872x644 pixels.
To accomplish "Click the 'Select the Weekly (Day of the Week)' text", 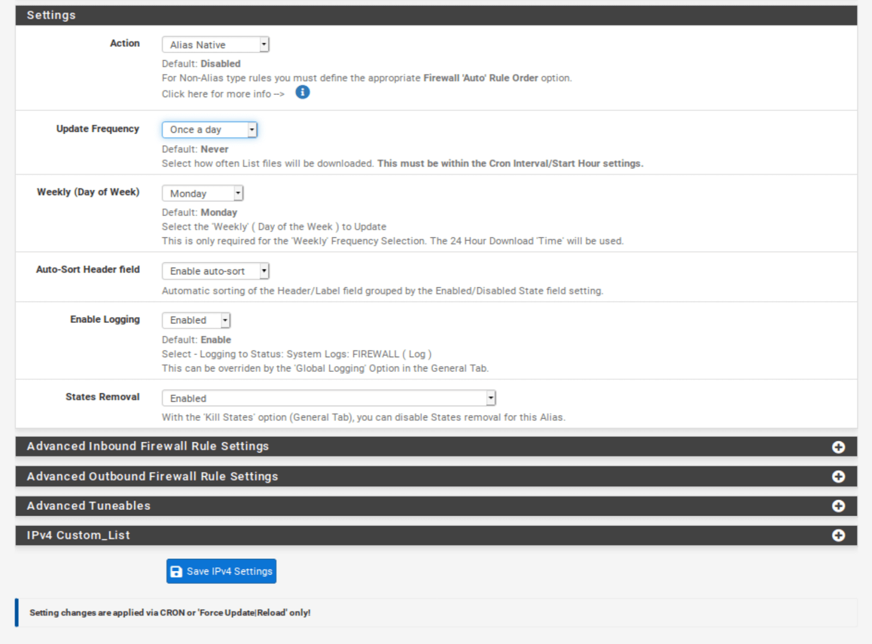I will [x=274, y=226].
